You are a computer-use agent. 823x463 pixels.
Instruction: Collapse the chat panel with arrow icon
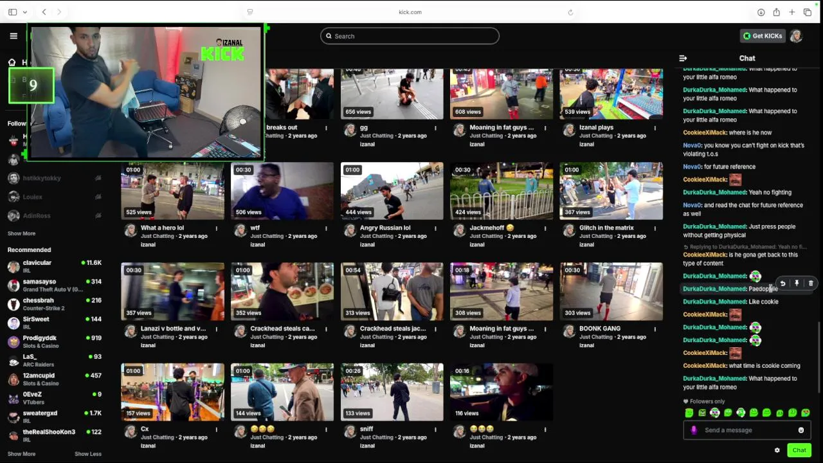(x=683, y=58)
